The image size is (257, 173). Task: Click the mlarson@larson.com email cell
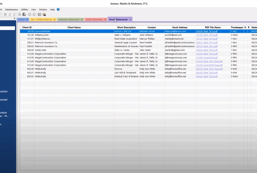coord(180,31)
